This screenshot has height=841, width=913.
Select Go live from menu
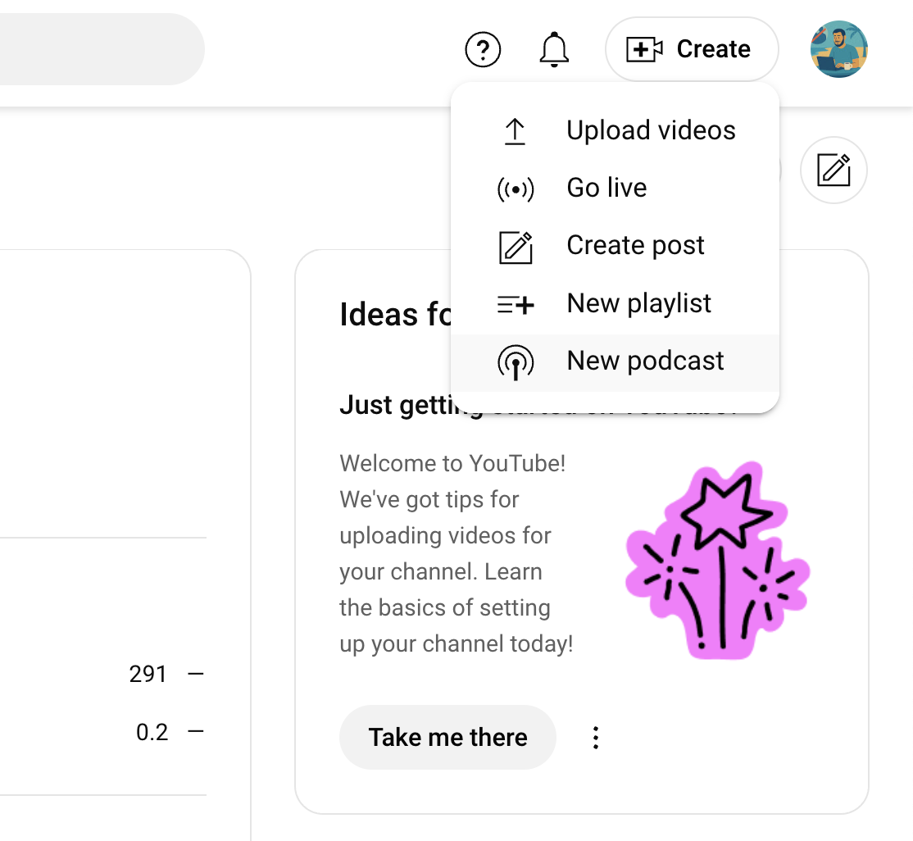click(x=615, y=189)
